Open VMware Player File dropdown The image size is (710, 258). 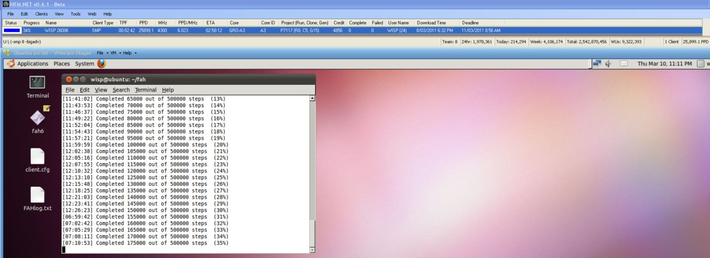[x=103, y=53]
